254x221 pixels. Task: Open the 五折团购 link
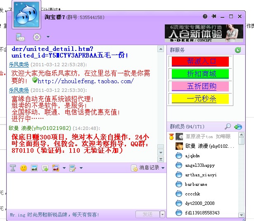tap(200, 86)
